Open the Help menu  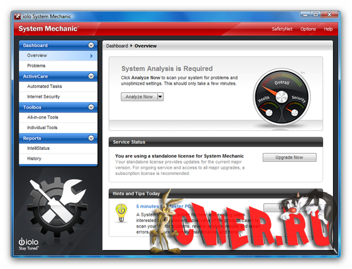point(328,29)
